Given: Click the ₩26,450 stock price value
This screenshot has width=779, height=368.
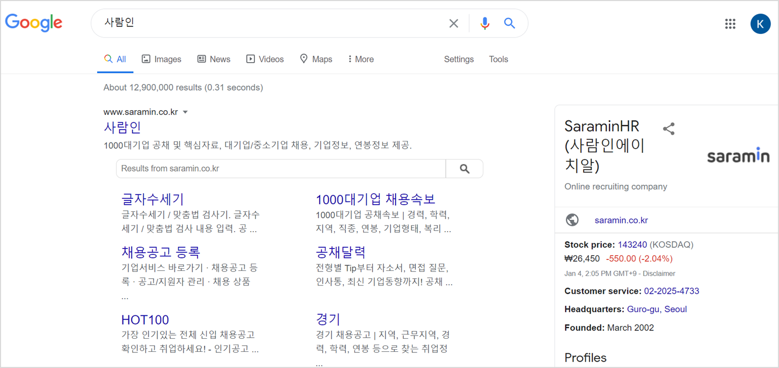Looking at the screenshot, I should [582, 258].
